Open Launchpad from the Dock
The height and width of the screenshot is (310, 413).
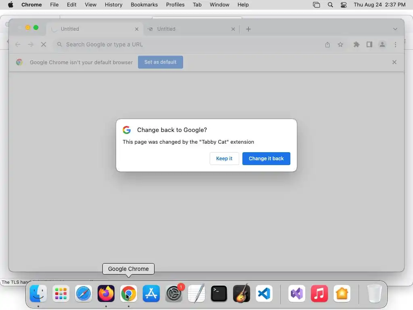(x=61, y=293)
